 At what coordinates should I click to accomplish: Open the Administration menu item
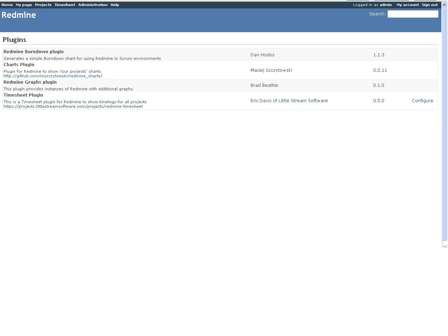(x=93, y=5)
